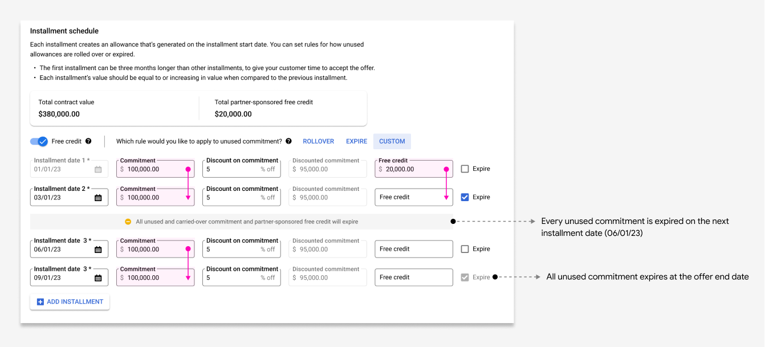Click the ADD INSTALLMENT button

pos(69,301)
